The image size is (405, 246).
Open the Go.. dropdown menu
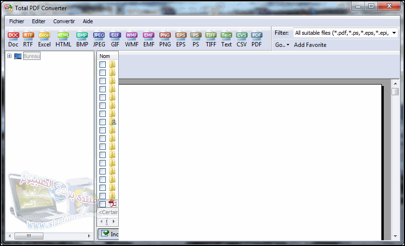pos(282,45)
